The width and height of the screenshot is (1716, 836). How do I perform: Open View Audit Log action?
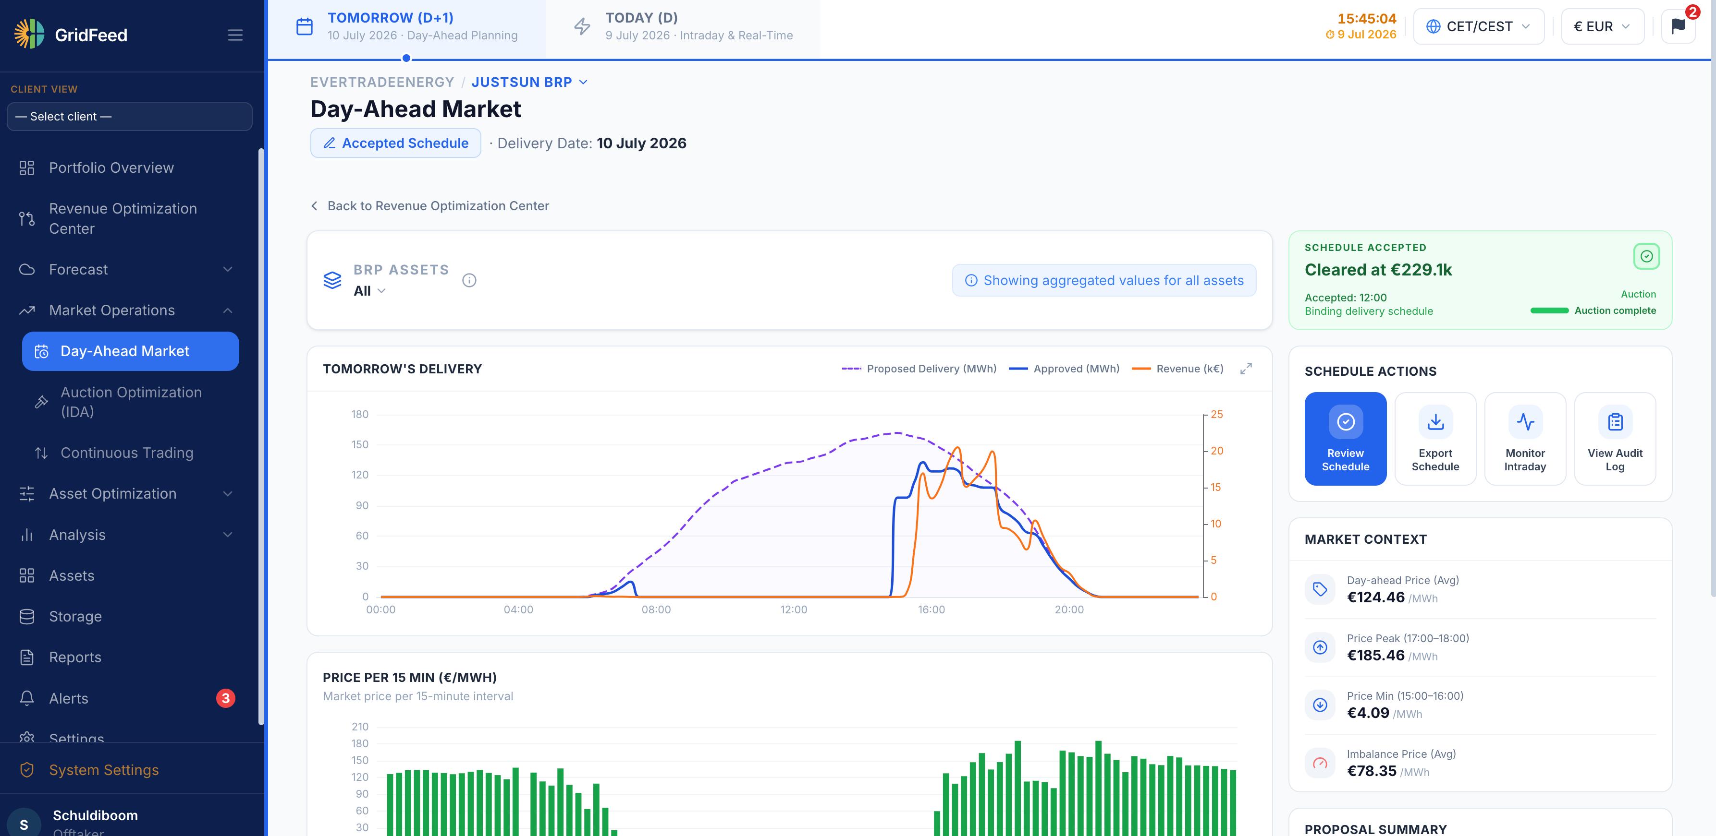click(x=1615, y=439)
